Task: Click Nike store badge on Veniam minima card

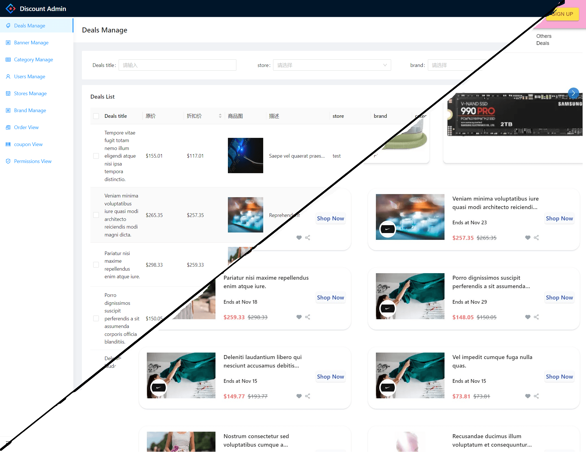Action: 387,229
